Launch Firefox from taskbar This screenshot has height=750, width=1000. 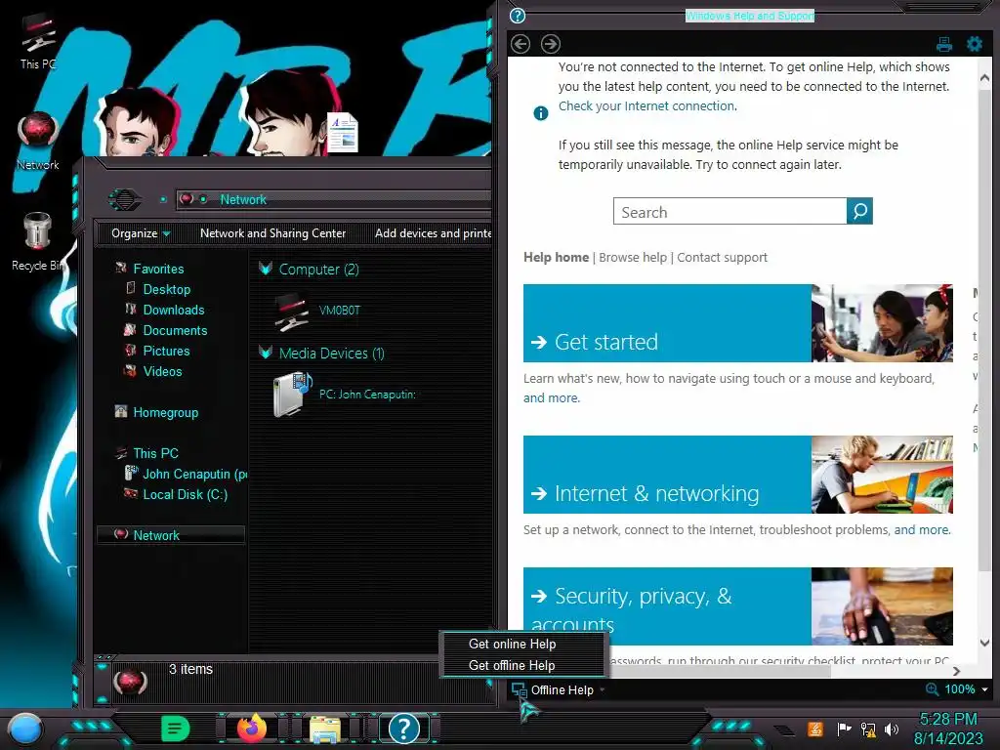[252, 729]
